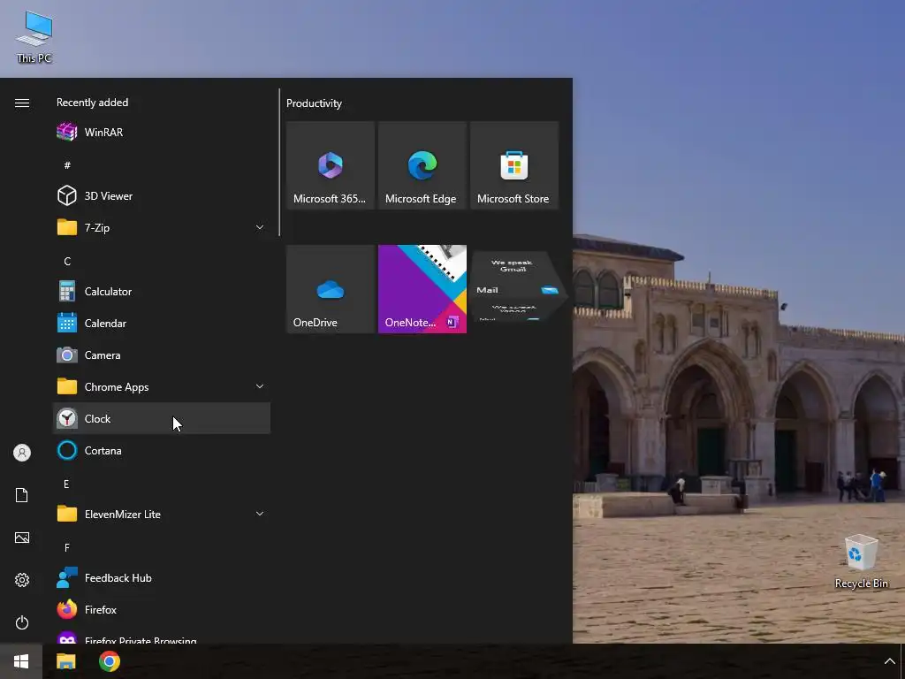
Task: Show hidden system tray icons
Action: (889, 661)
